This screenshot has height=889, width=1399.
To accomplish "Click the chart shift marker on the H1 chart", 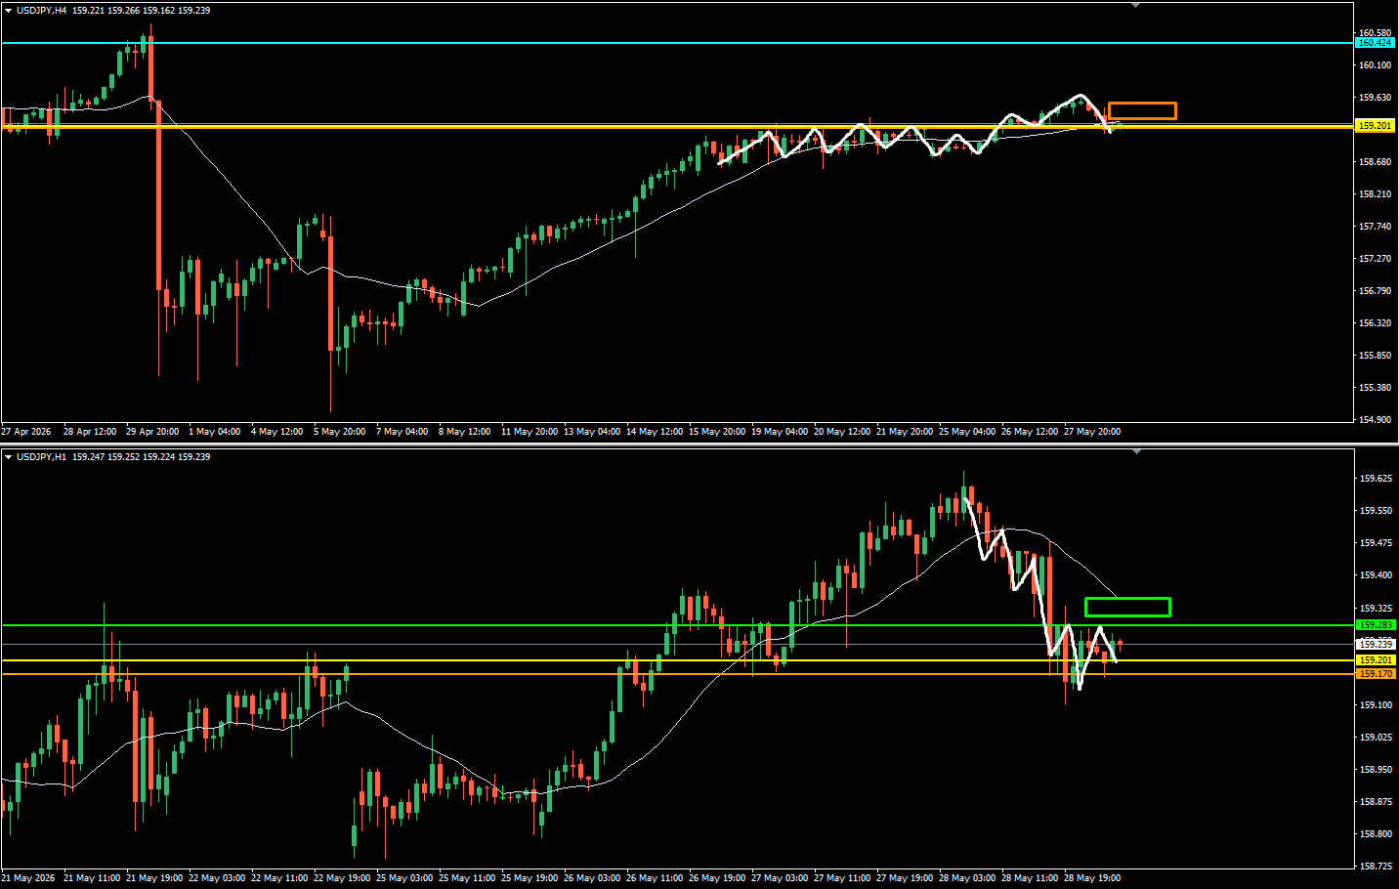I will pos(1135,451).
